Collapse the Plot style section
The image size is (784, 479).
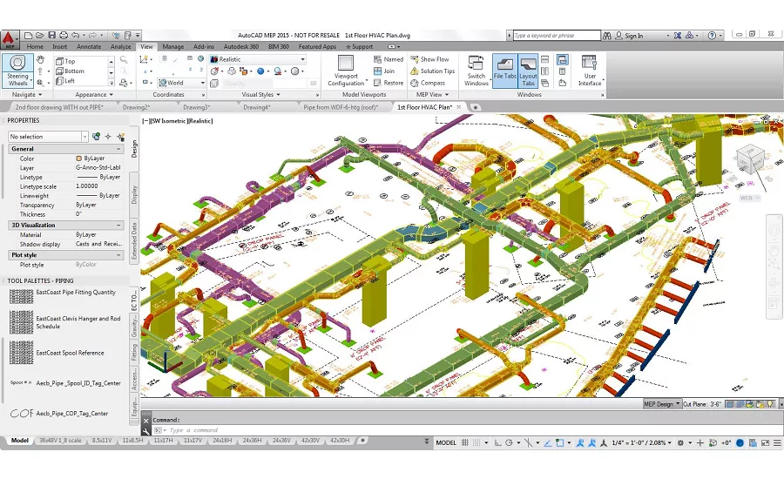click(118, 255)
